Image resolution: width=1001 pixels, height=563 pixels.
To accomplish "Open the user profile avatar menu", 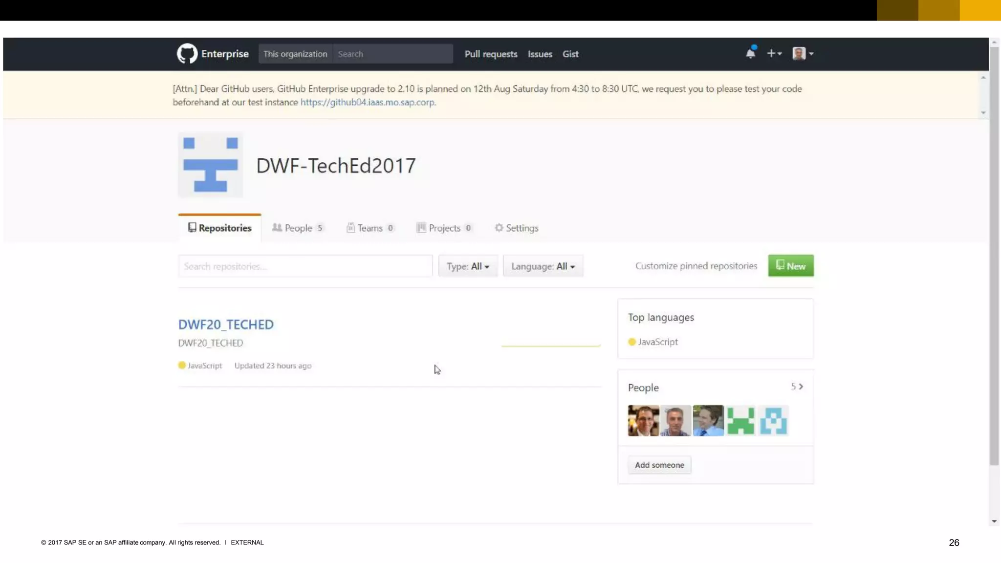I will click(x=803, y=53).
